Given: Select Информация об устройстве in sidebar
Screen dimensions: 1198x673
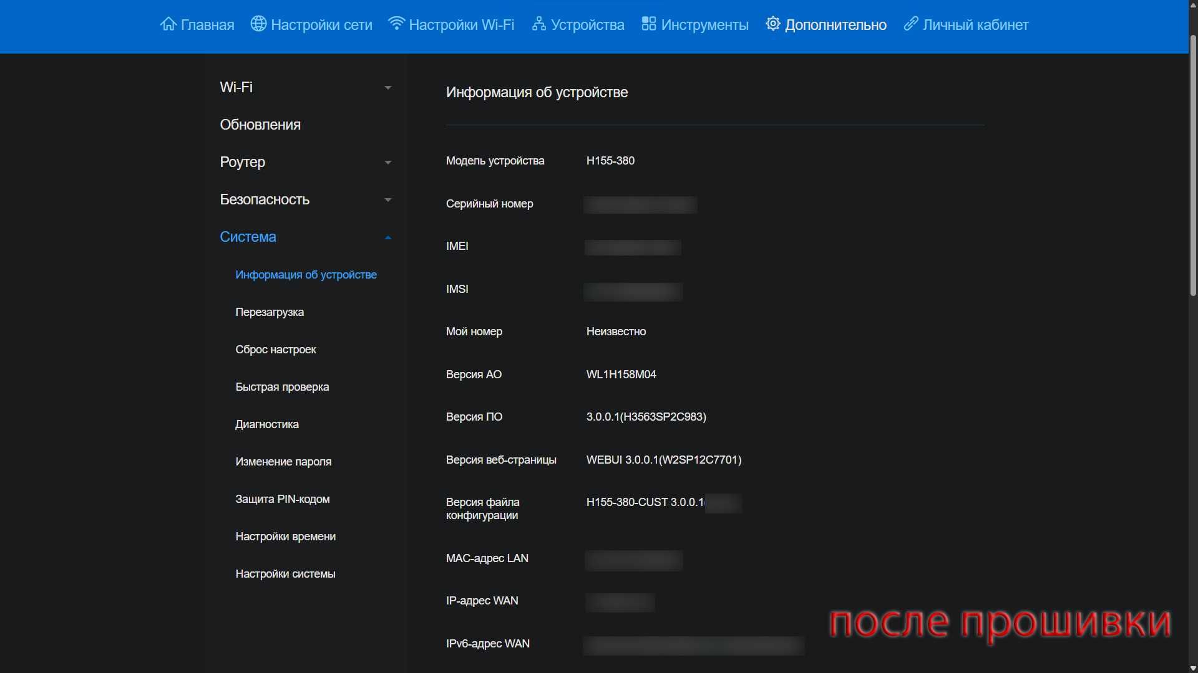Looking at the screenshot, I should pos(306,275).
